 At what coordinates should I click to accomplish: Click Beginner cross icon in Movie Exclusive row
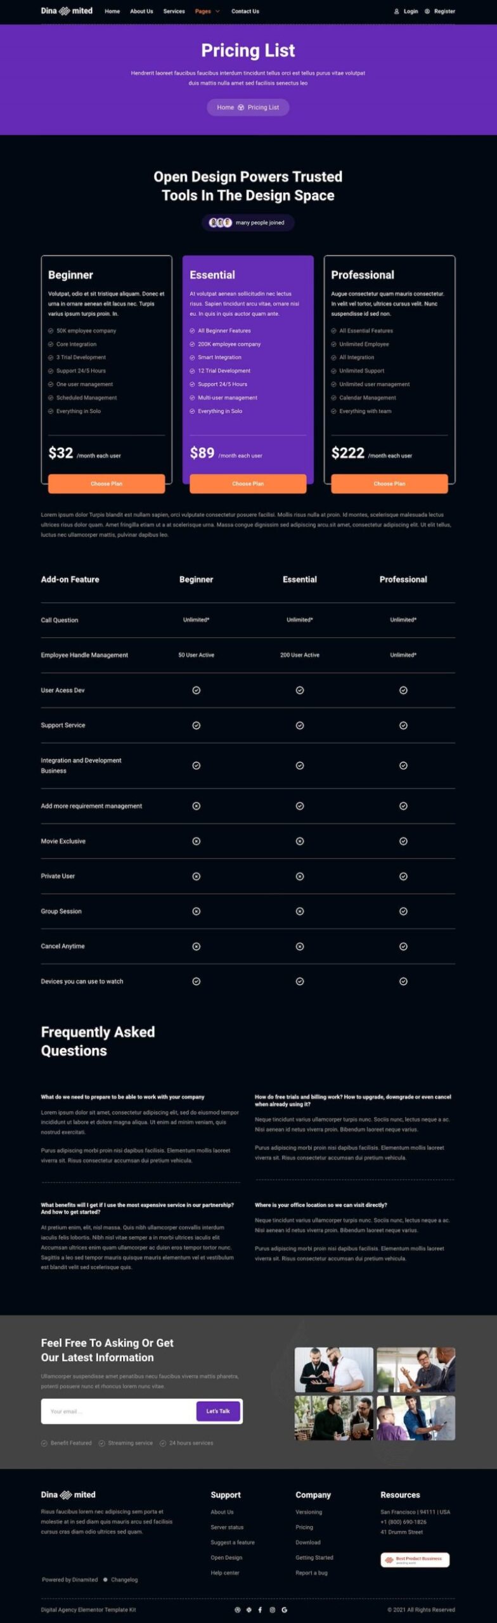197,841
